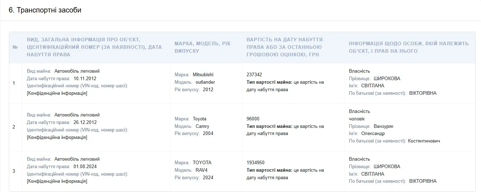
Task: Select acquisition date 01.08.2024
Action: pyautogui.click(x=85, y=166)
